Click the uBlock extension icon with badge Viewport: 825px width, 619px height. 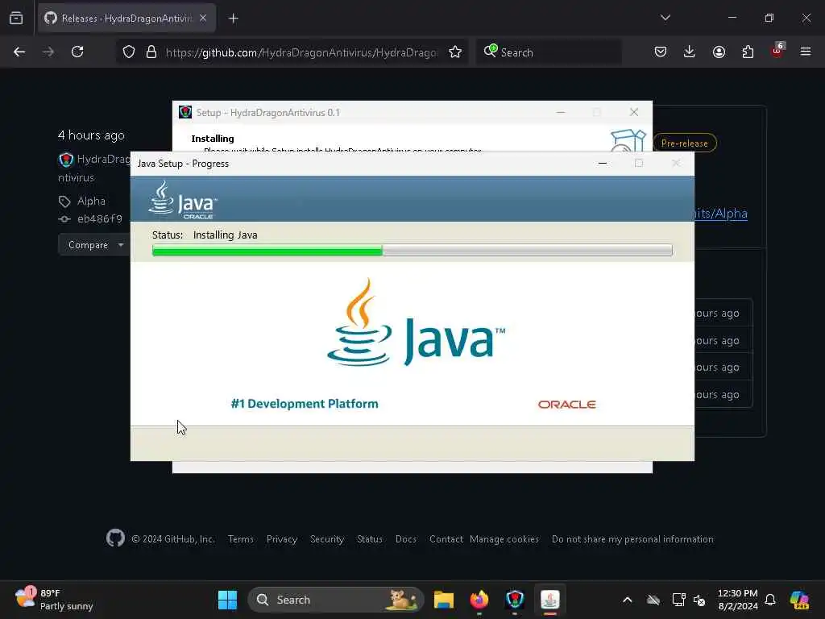(777, 51)
